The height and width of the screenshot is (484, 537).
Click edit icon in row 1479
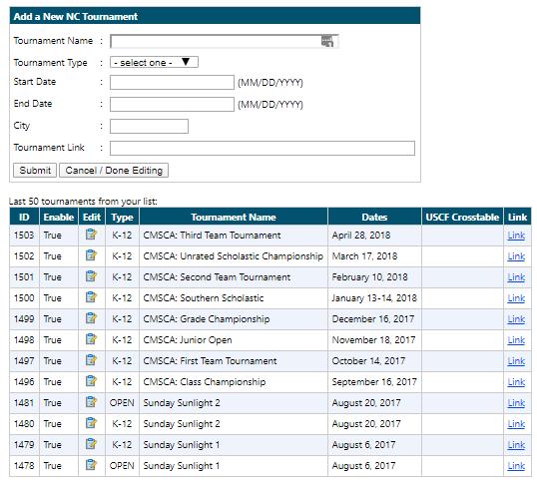click(x=91, y=444)
